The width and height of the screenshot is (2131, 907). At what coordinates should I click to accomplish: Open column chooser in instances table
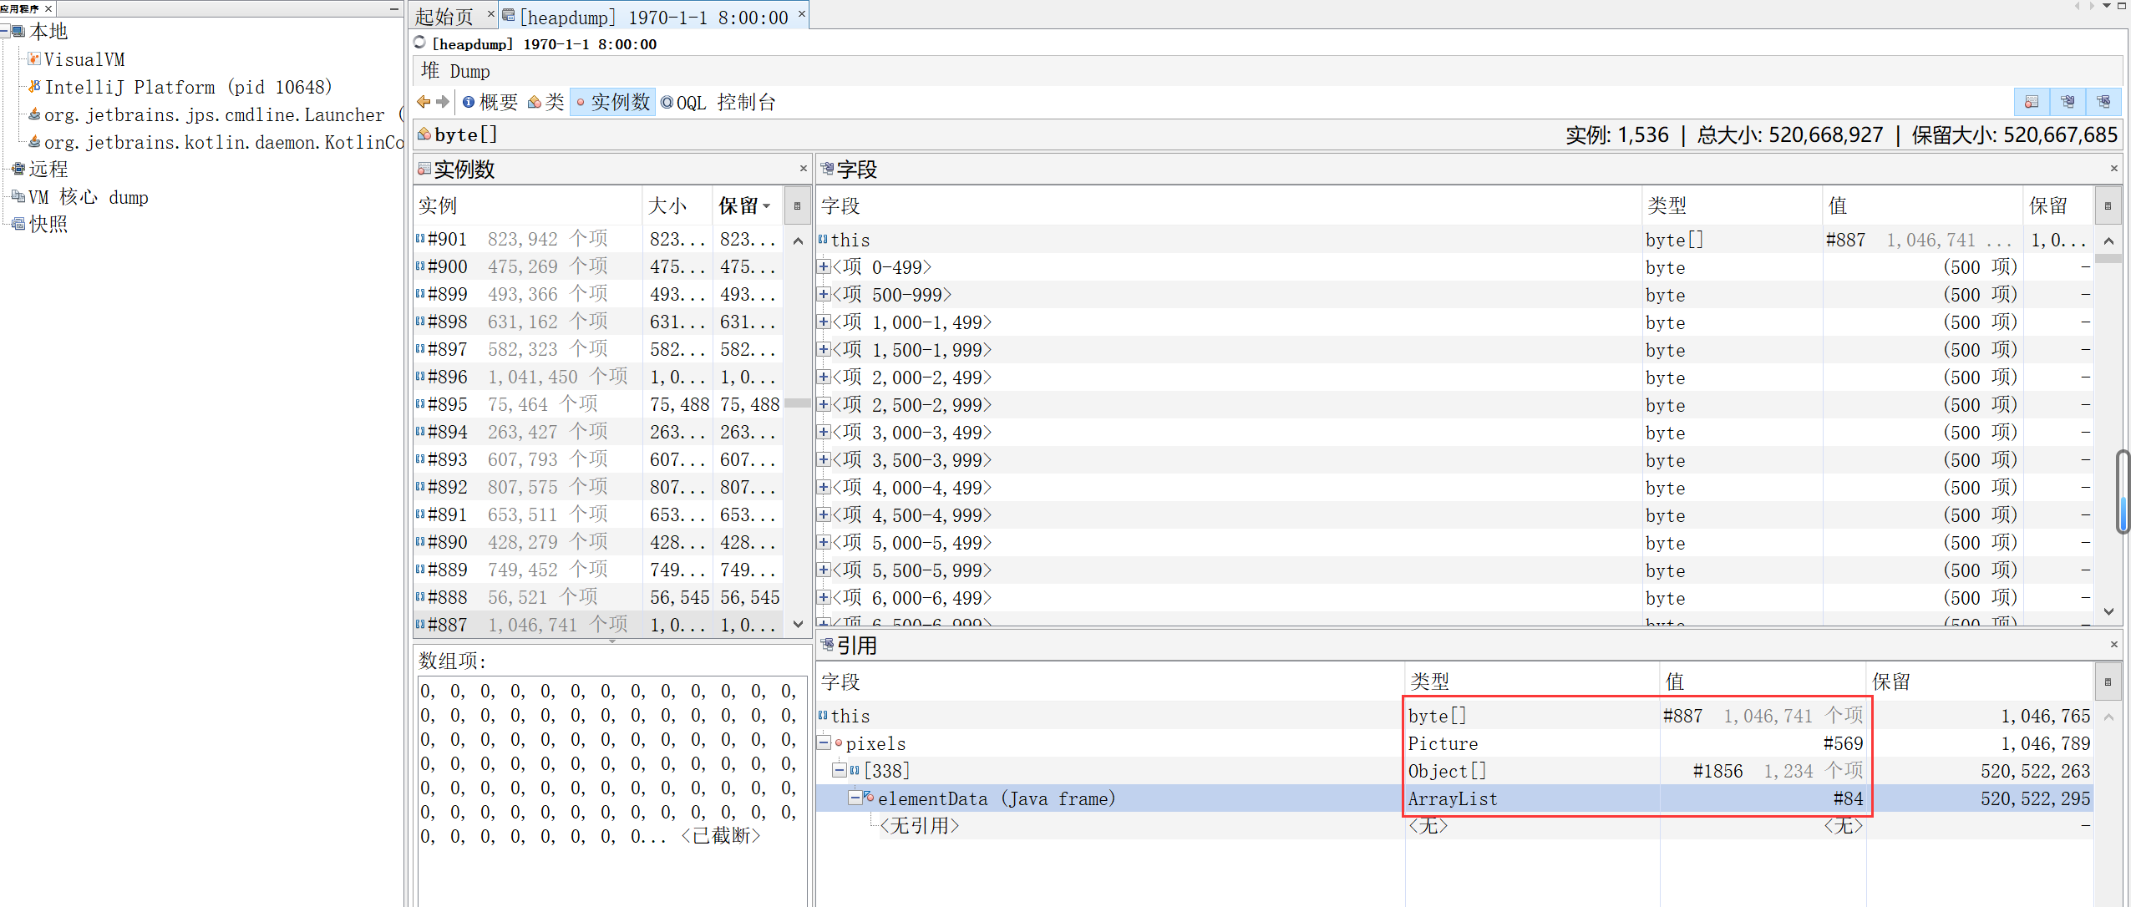pos(797,205)
